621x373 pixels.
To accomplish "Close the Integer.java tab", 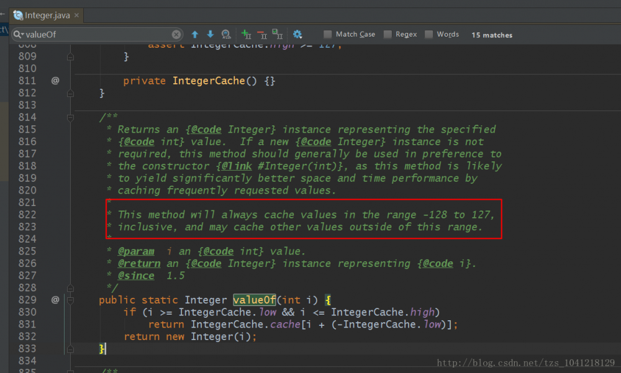I will [77, 15].
